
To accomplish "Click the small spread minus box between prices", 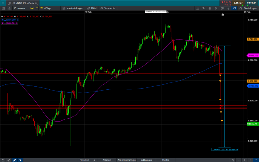I will click(x=245, y=5).
